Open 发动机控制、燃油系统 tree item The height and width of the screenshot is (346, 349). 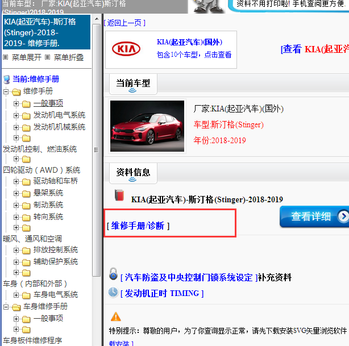[40, 149]
